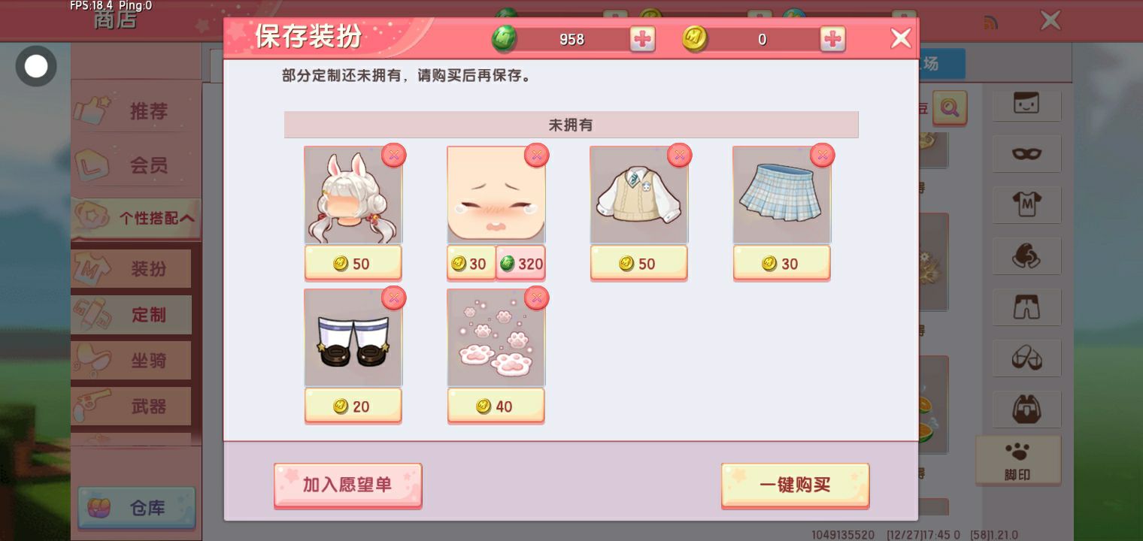The image size is (1143, 541).
Task: Collapse the 个性搭配 category
Action: [137, 219]
